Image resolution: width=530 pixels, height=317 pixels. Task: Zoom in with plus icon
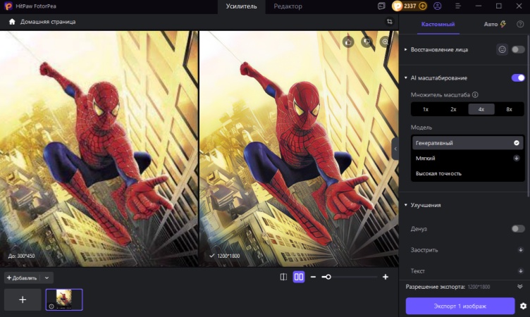[386, 277]
